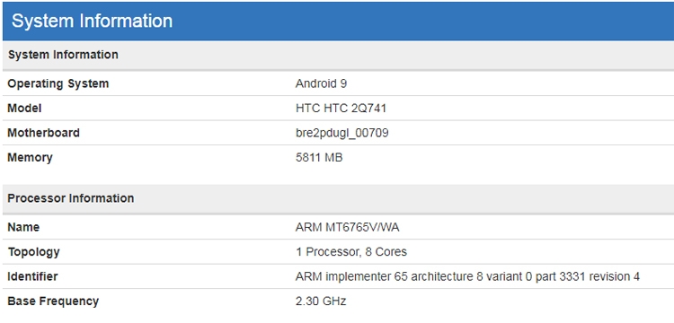674x323 pixels.
Task: Select the 5811 MB memory value
Action: [319, 157]
